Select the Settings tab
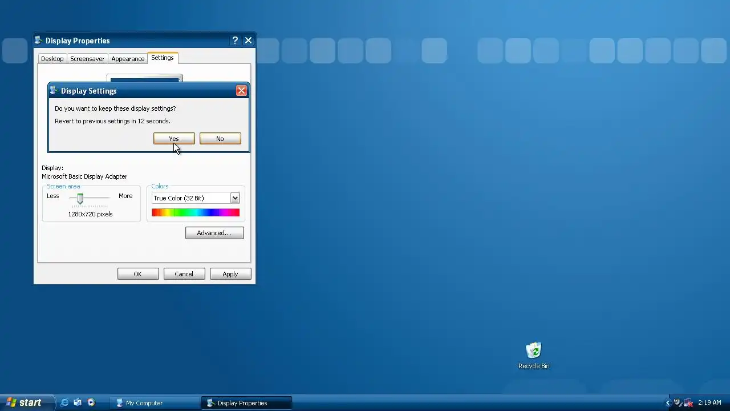This screenshot has width=730, height=411. pyautogui.click(x=163, y=58)
